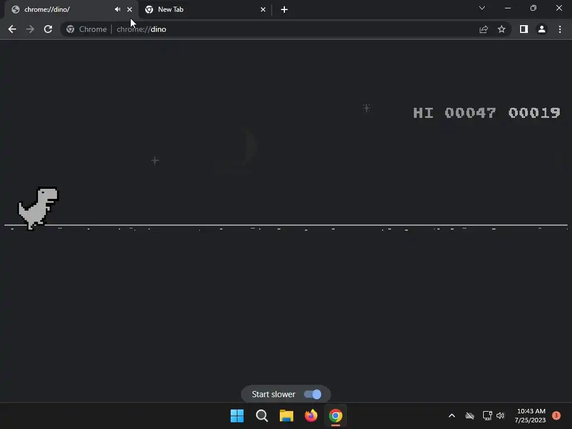Launch Firefox from the taskbar

tap(311, 416)
